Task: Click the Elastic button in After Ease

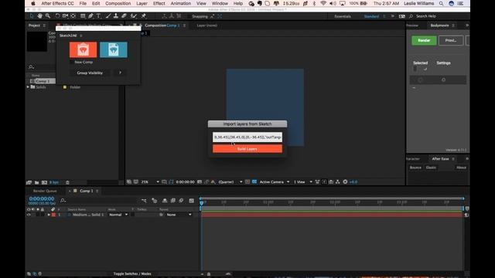Action: (431, 168)
